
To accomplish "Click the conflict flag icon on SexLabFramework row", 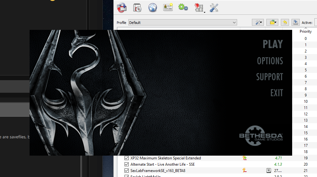I will 244,170.
